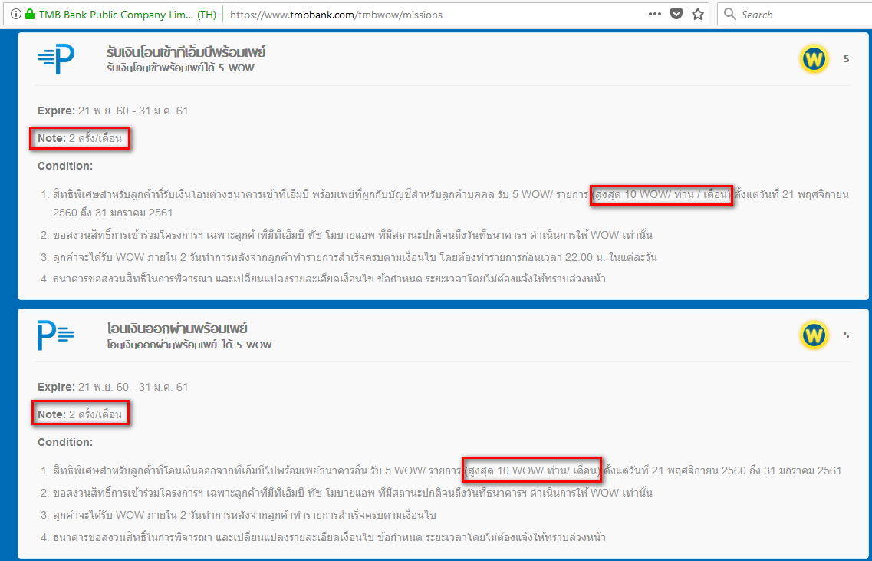Click the WOW coin of receive mission
872x561 pixels.
click(x=814, y=59)
